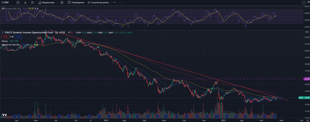Open indicator templates grid icon

pyautogui.click(x=62, y=2)
